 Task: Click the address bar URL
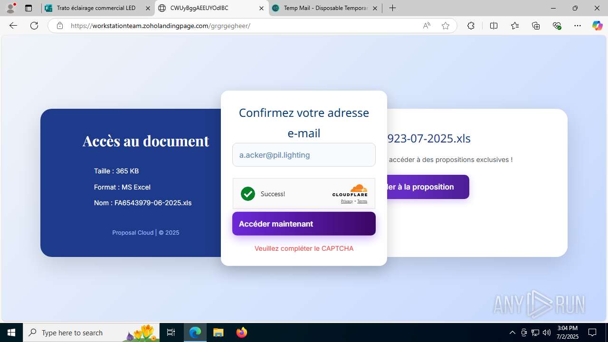(161, 26)
